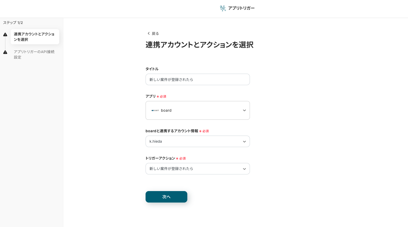Viewport: 408px width, 227px height.
Task: Click the chevron arrow of the account dropdown
Action: tap(244, 142)
